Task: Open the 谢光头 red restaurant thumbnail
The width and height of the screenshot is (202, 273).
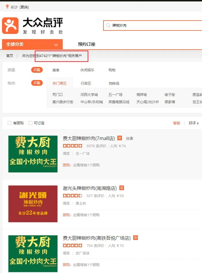Action: tap(33, 204)
